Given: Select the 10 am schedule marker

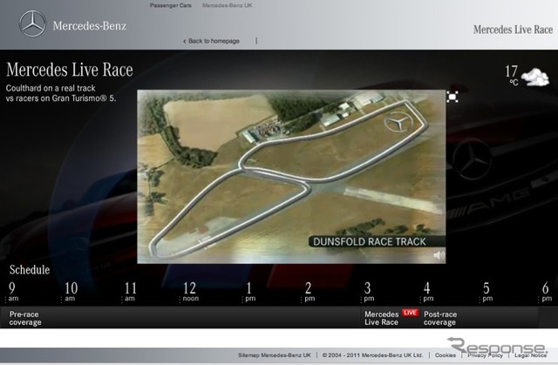Looking at the screenshot, I should pos(71,292).
